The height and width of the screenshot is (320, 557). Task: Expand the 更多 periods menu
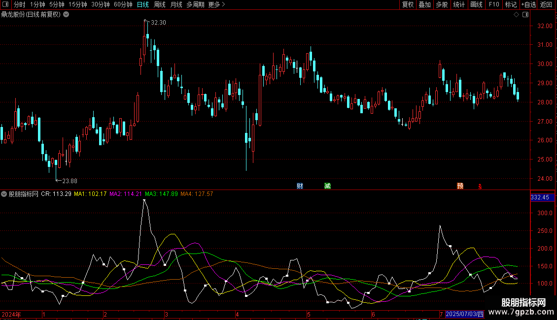point(216,4)
